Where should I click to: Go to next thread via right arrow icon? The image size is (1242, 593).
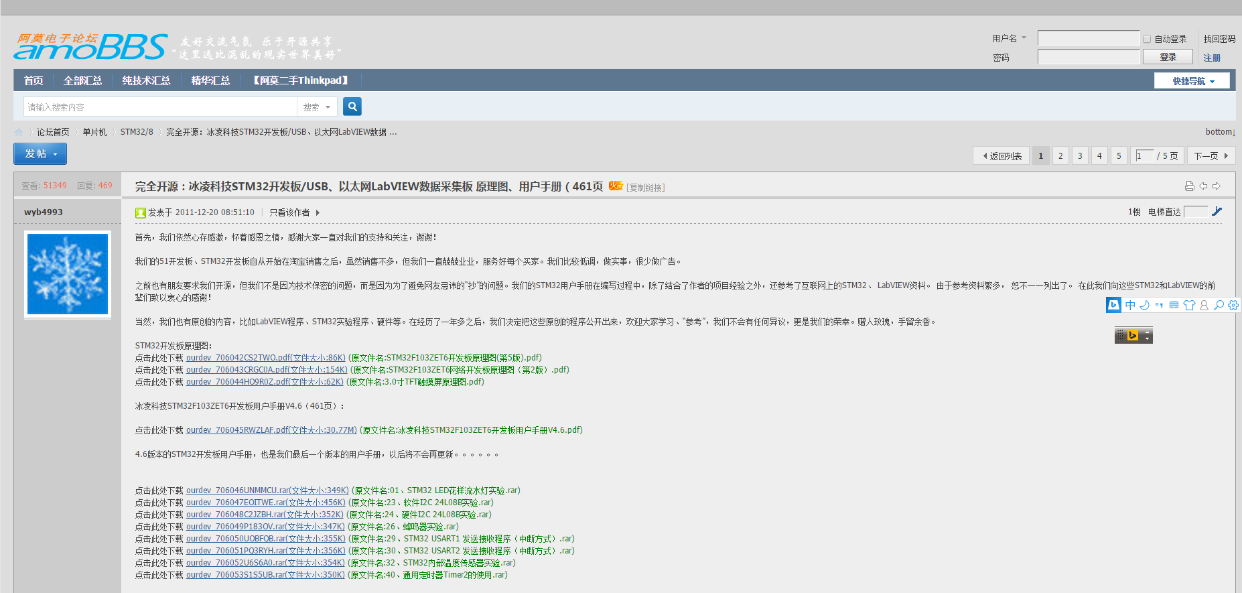point(1217,186)
